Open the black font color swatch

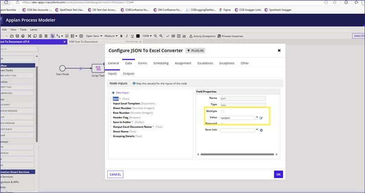click(138, 36)
